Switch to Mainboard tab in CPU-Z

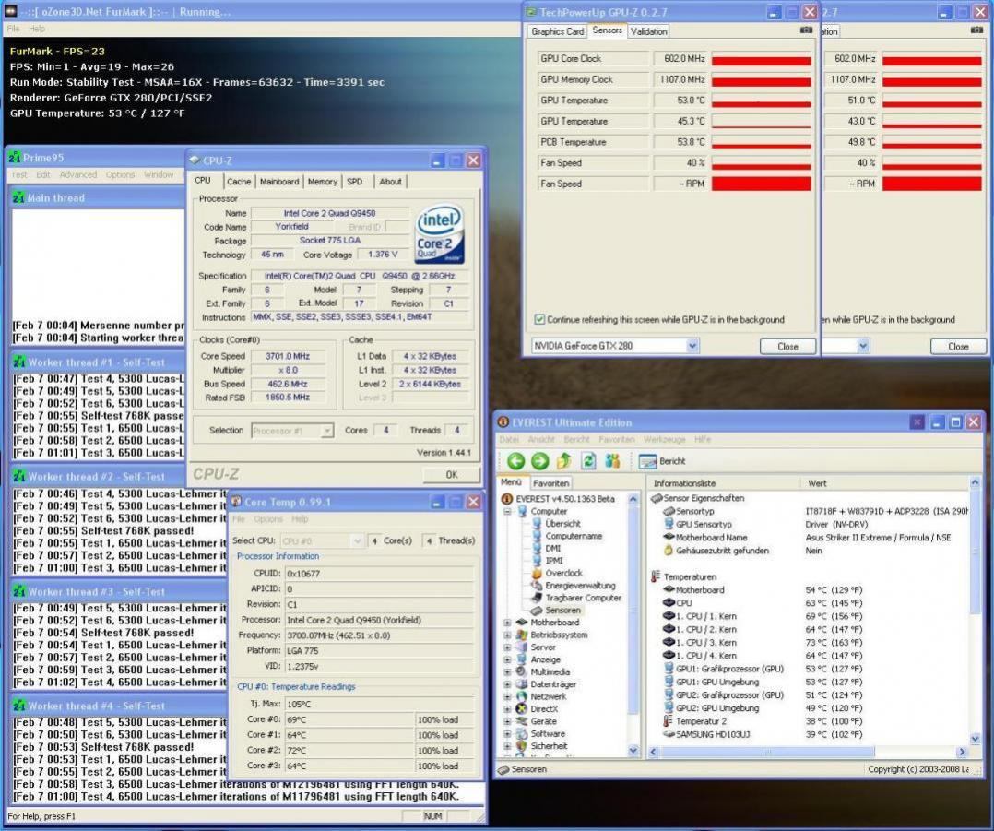278,182
